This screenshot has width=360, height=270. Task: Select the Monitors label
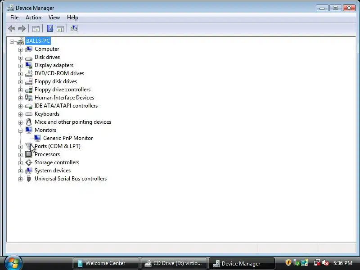(x=45, y=130)
